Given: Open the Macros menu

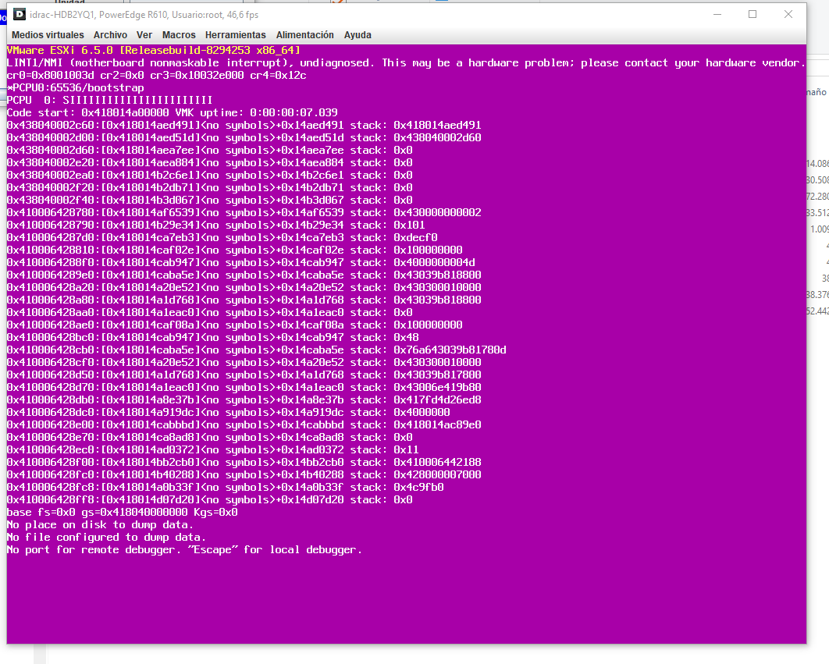Looking at the screenshot, I should point(179,35).
